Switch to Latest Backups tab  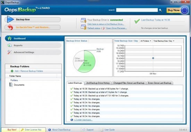75,83
